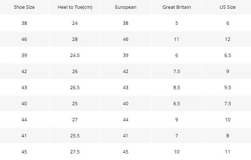251x160 pixels.
Task: Select the 24.5 heel to toe cell
Action: [x=75, y=56]
